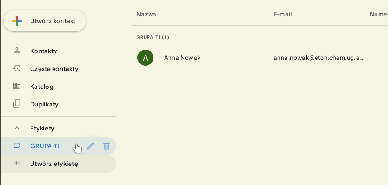Image resolution: width=388 pixels, height=185 pixels.
Task: Click Anna Nowak's green avatar
Action: pos(145,58)
